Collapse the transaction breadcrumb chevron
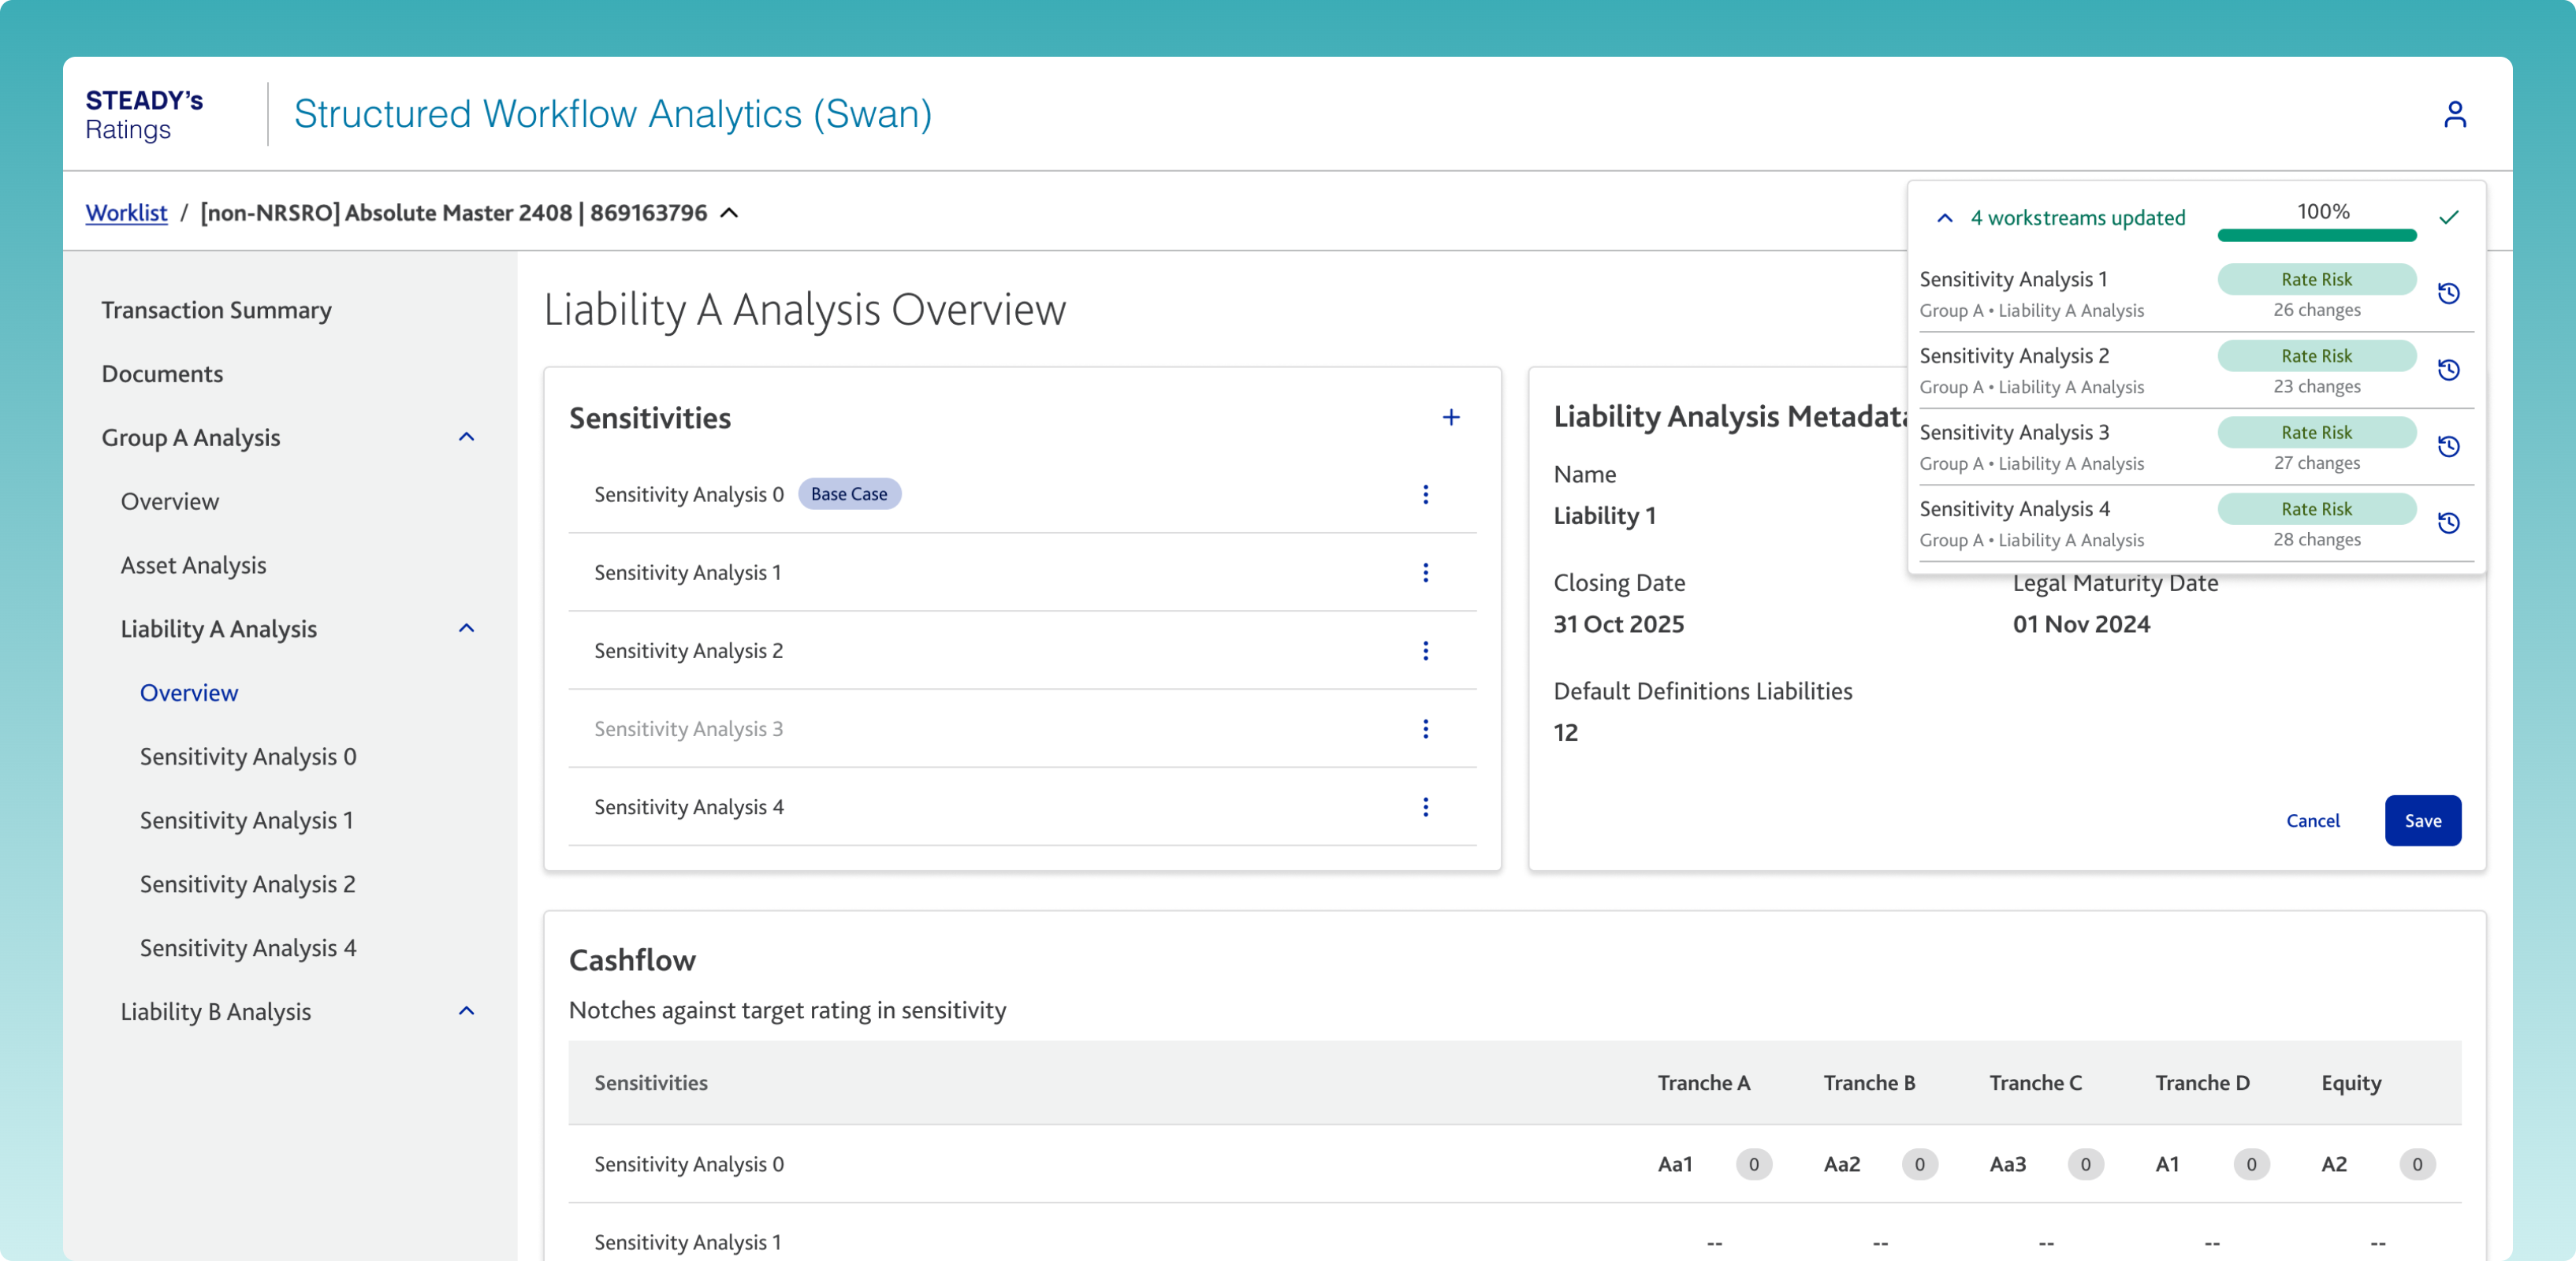This screenshot has height=1261, width=2576. point(729,212)
